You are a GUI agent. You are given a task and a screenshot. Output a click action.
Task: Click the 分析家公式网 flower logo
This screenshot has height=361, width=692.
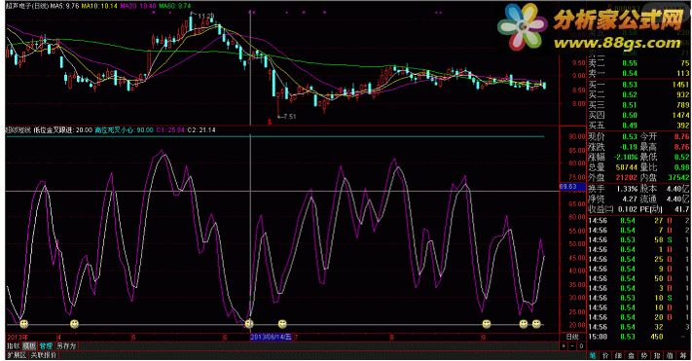pos(523,27)
